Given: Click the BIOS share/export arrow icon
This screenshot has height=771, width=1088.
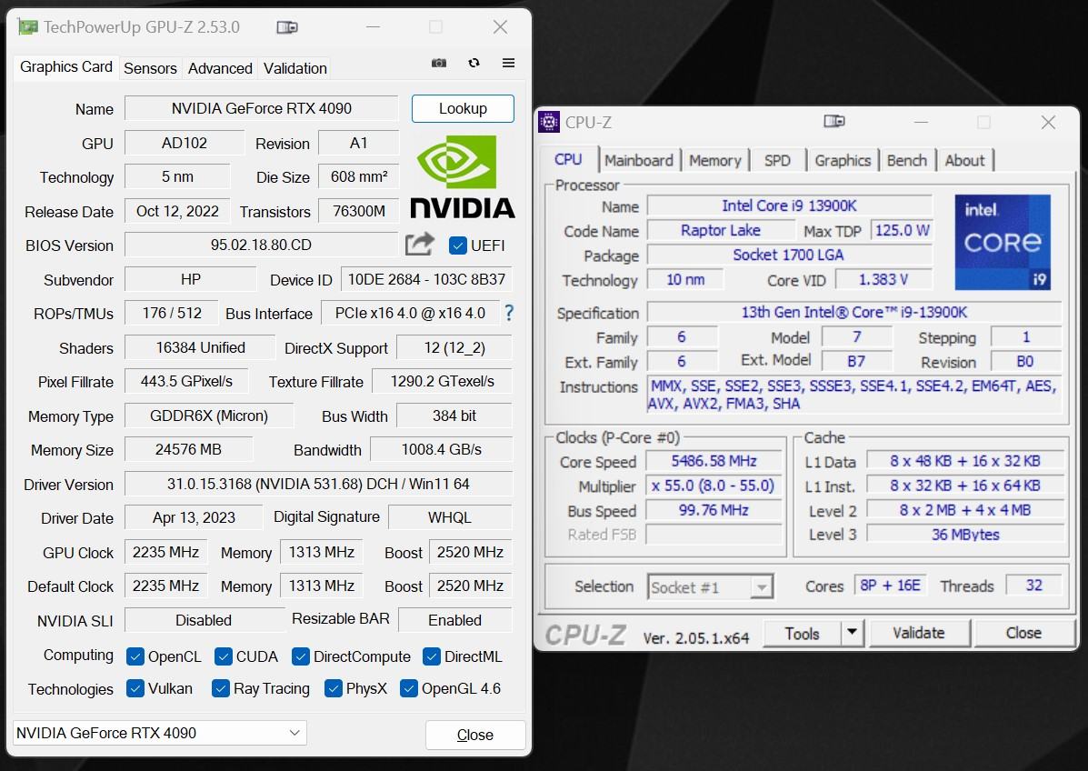Looking at the screenshot, I should click(x=420, y=245).
